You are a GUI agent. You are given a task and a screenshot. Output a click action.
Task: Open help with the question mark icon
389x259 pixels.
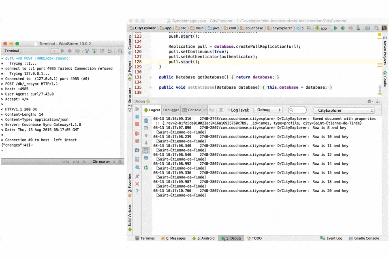pos(137,191)
